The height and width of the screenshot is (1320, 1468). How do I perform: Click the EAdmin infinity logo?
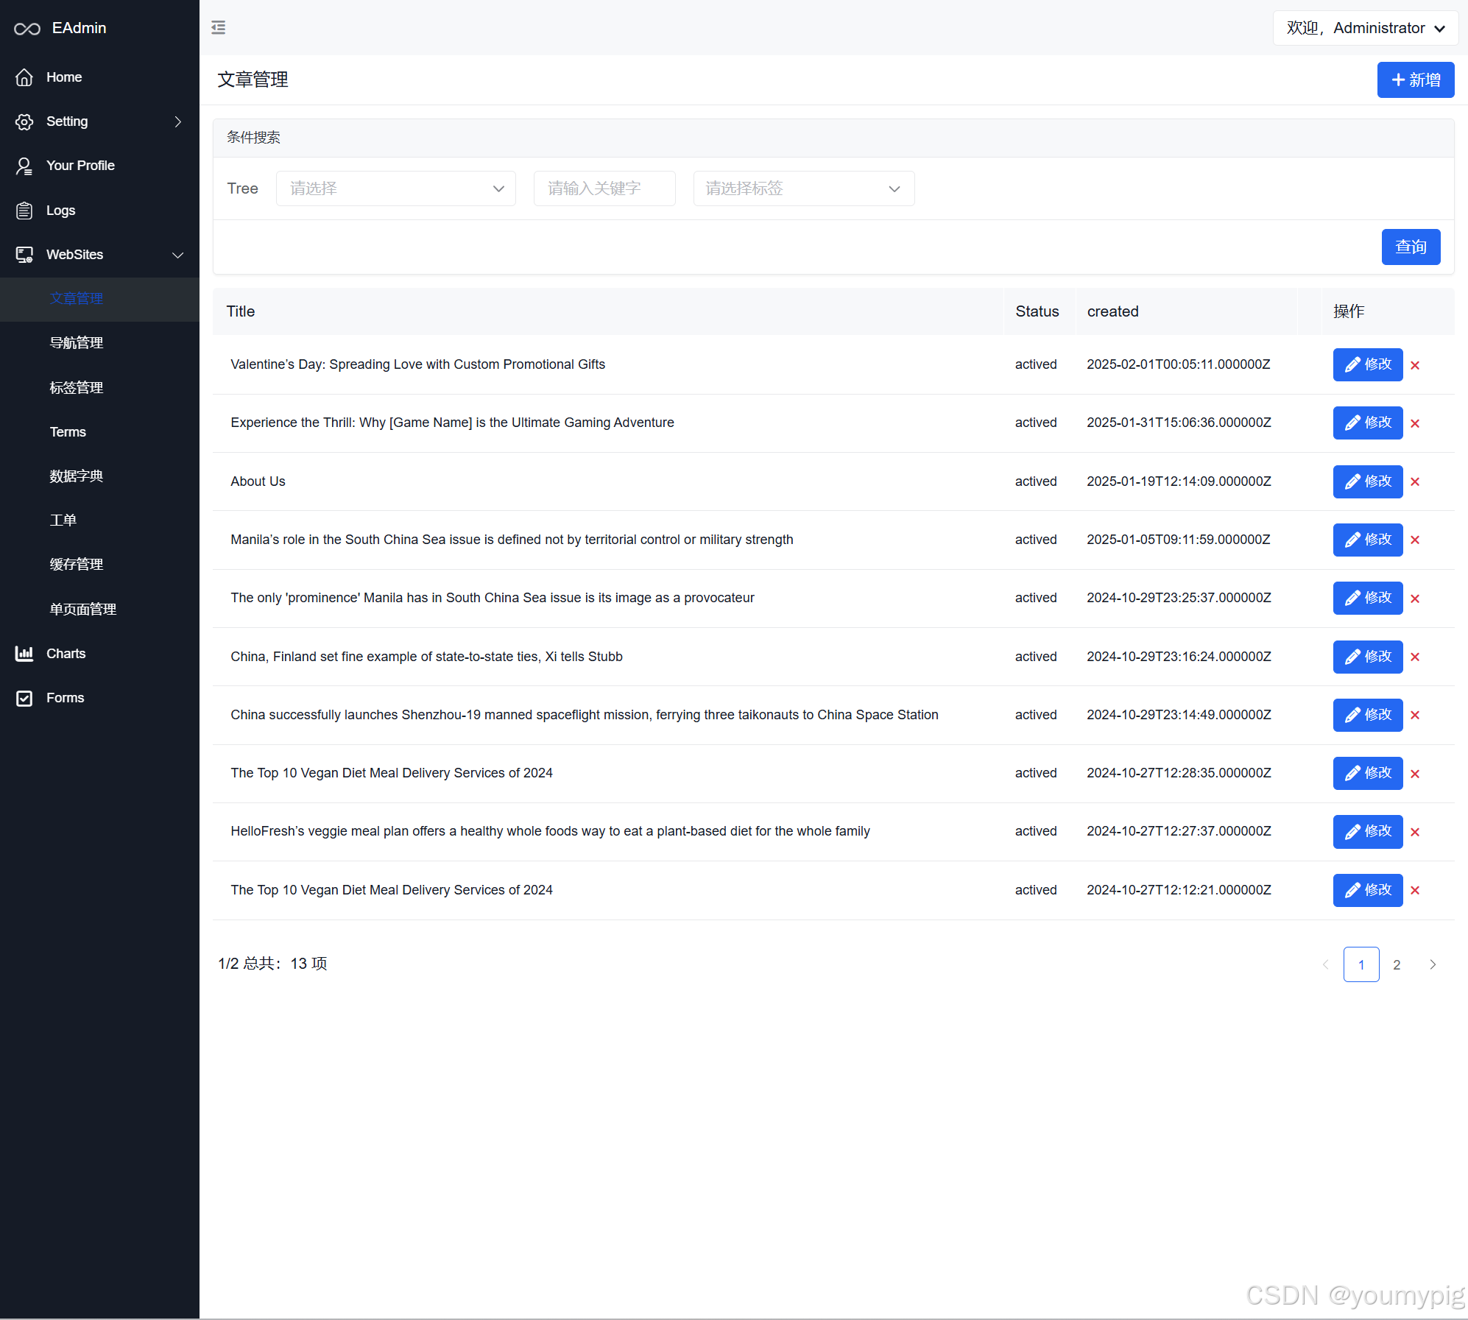tap(27, 29)
